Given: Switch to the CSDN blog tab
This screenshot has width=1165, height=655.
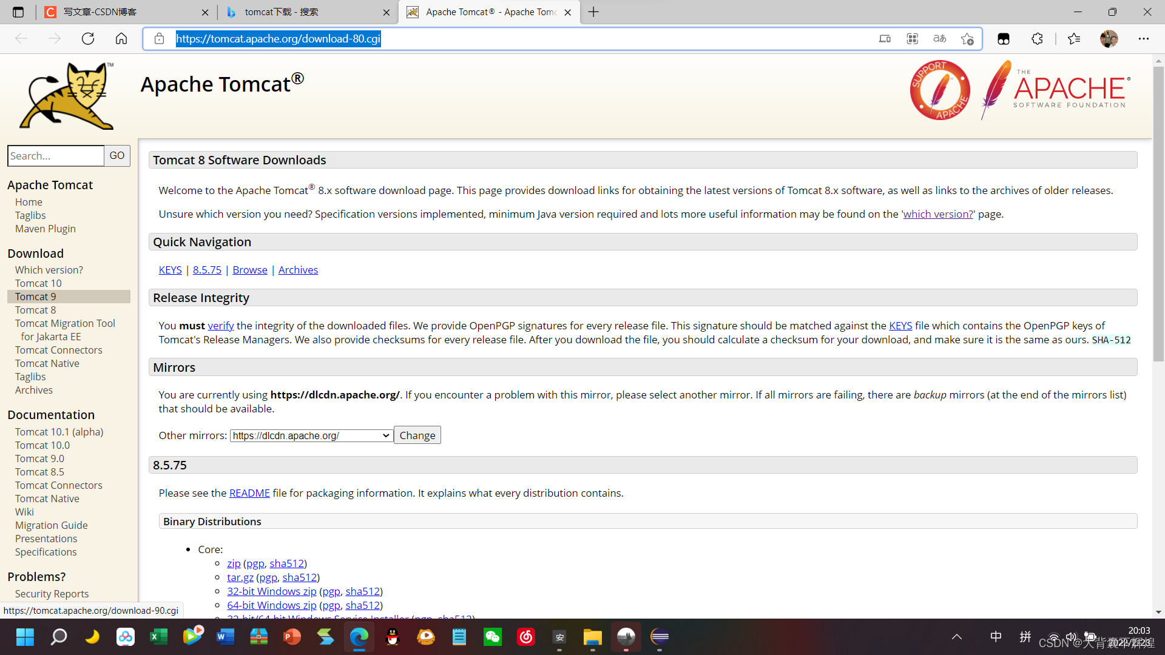Looking at the screenshot, I should click(121, 12).
